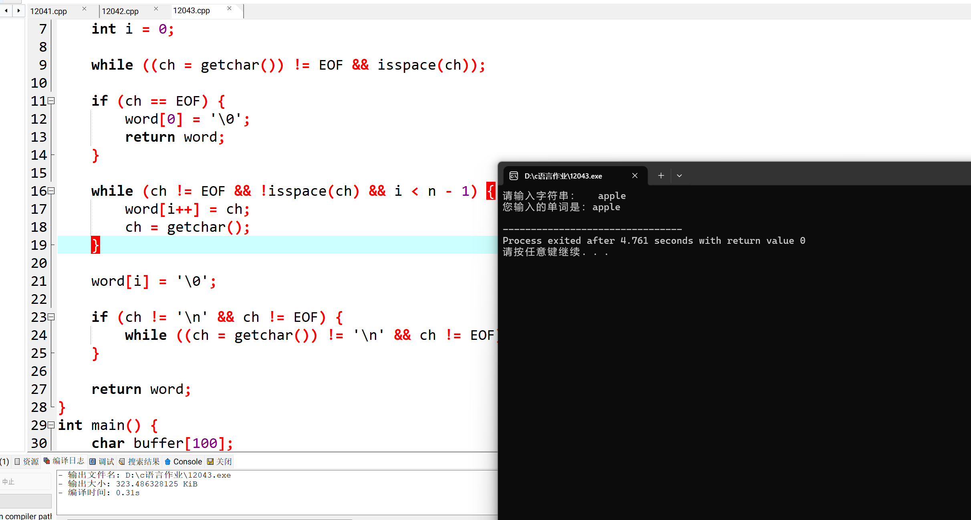This screenshot has height=520, width=971.
Task: Collapse the if block at line 23
Action: point(51,317)
